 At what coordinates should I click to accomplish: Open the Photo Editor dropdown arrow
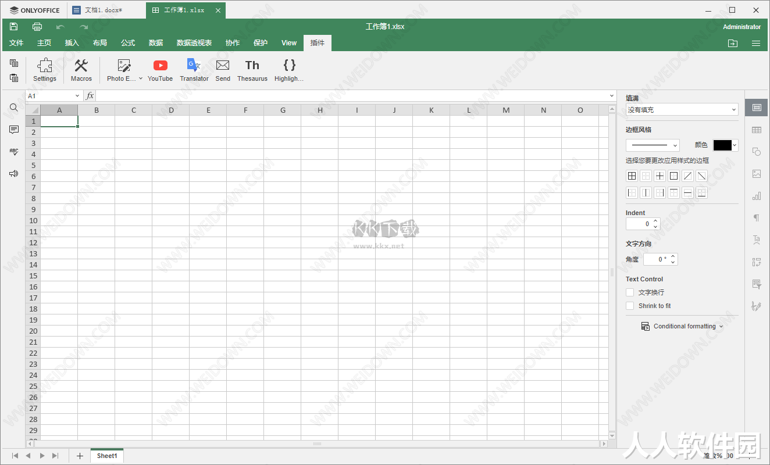click(141, 78)
